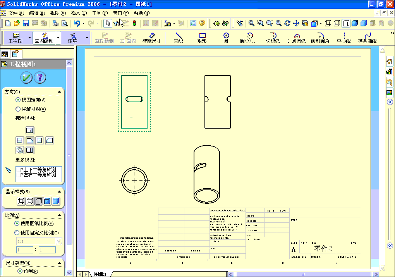Confirm with the green checkmark OK button
Screen dimensions: 395x277
(x=26, y=77)
